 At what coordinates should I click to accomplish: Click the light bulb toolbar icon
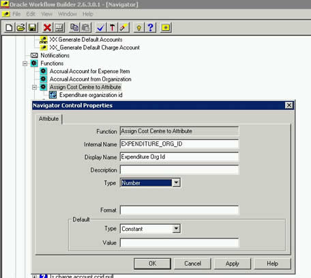pyautogui.click(x=139, y=27)
